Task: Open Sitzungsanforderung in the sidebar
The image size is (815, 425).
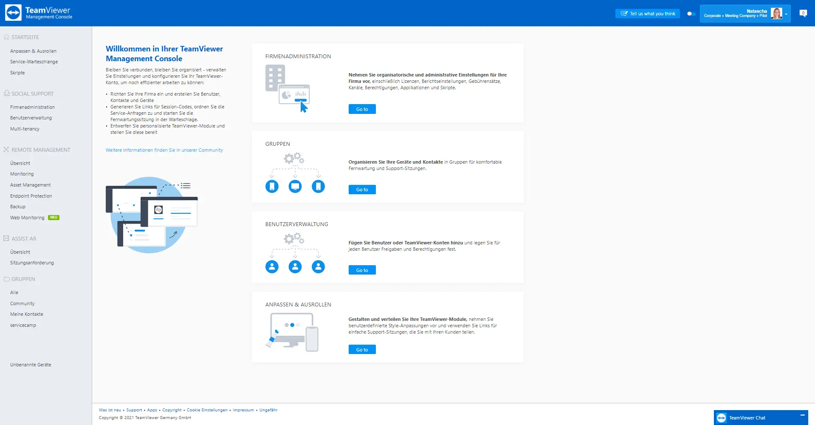Action: click(x=32, y=263)
